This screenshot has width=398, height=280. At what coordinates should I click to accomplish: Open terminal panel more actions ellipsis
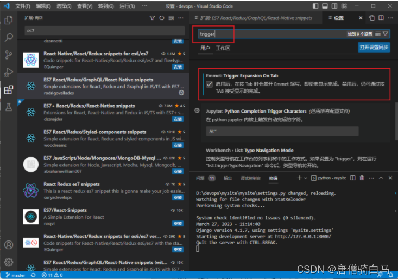371,178
